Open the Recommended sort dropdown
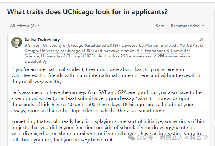The height and width of the screenshot is (146, 215). pos(188,26)
